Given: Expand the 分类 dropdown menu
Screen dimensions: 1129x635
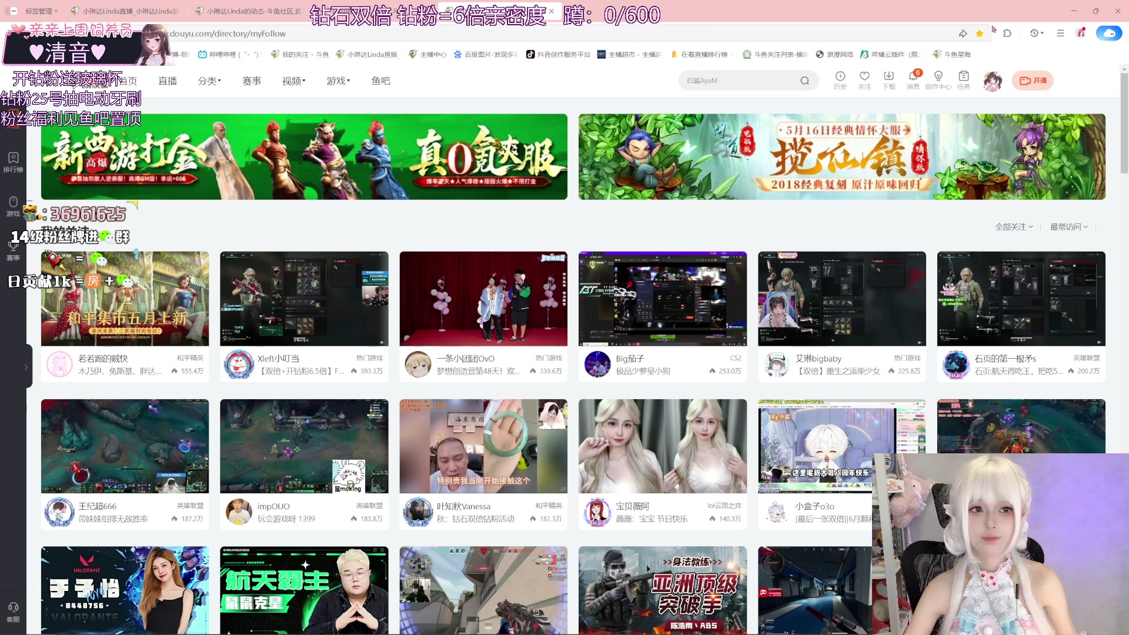Looking at the screenshot, I should point(209,81).
